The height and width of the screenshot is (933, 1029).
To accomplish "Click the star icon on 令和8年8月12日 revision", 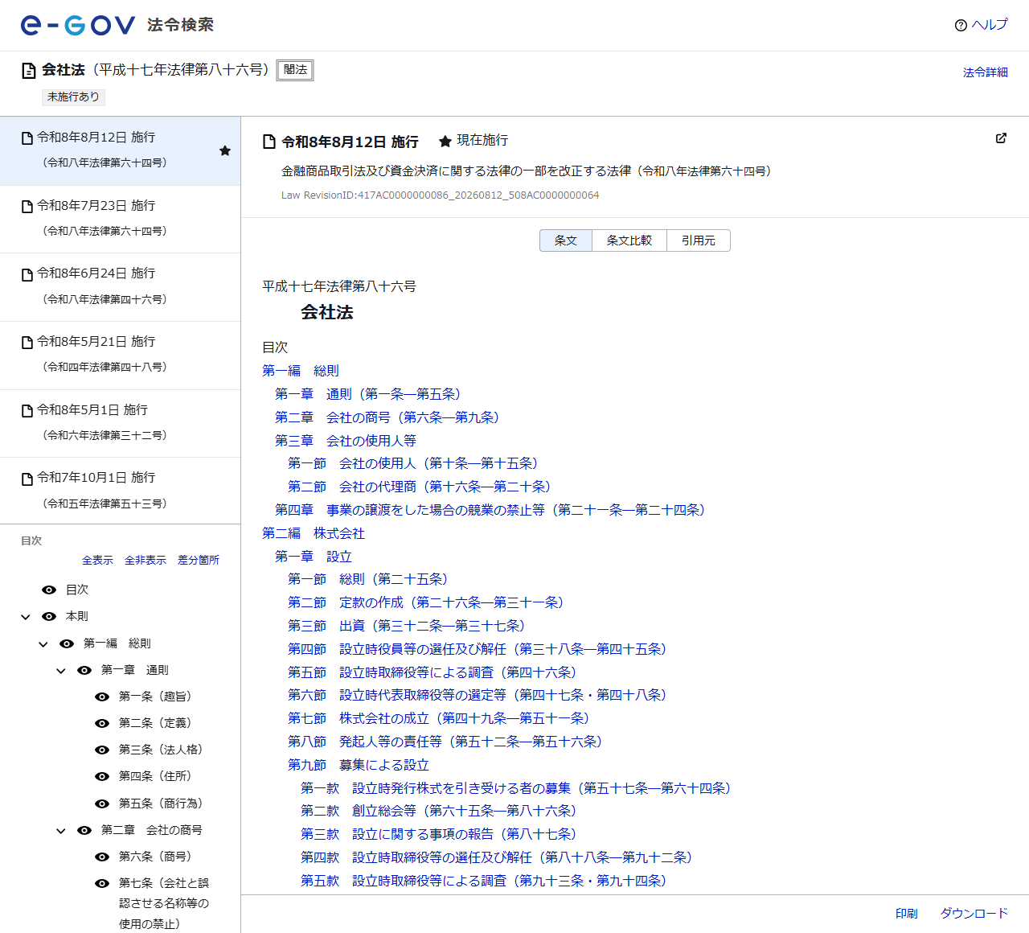I will tap(225, 150).
